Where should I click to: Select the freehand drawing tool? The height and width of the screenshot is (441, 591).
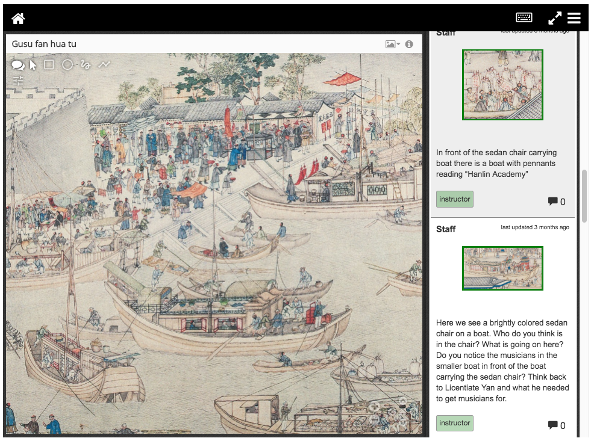(86, 65)
